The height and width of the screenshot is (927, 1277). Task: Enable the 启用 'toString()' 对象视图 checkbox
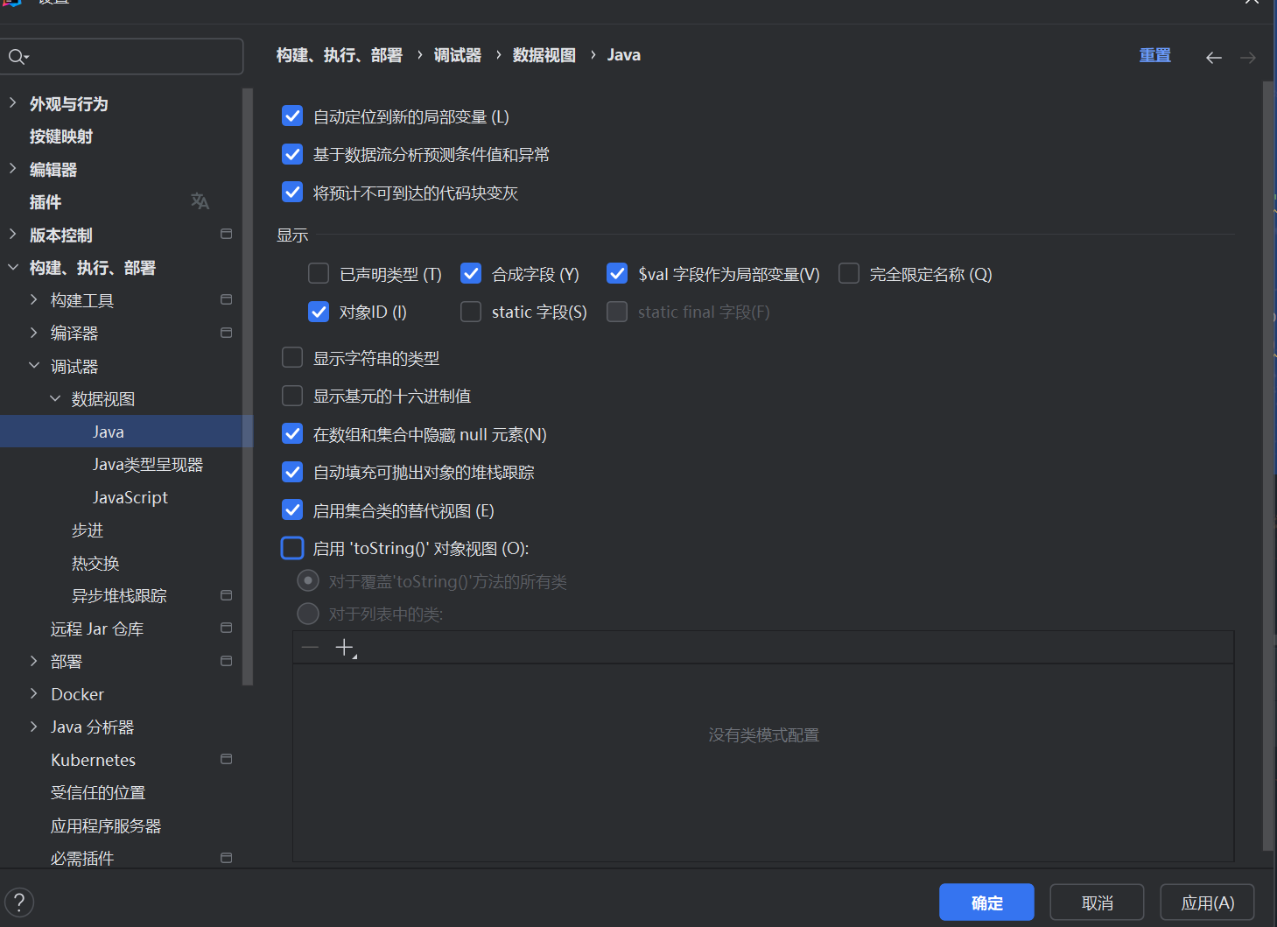pyautogui.click(x=292, y=549)
